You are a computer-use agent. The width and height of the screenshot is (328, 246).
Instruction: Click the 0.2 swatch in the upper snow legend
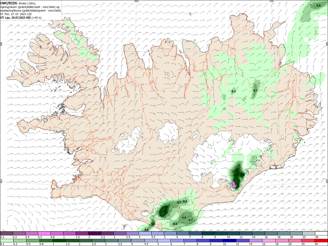6,233
